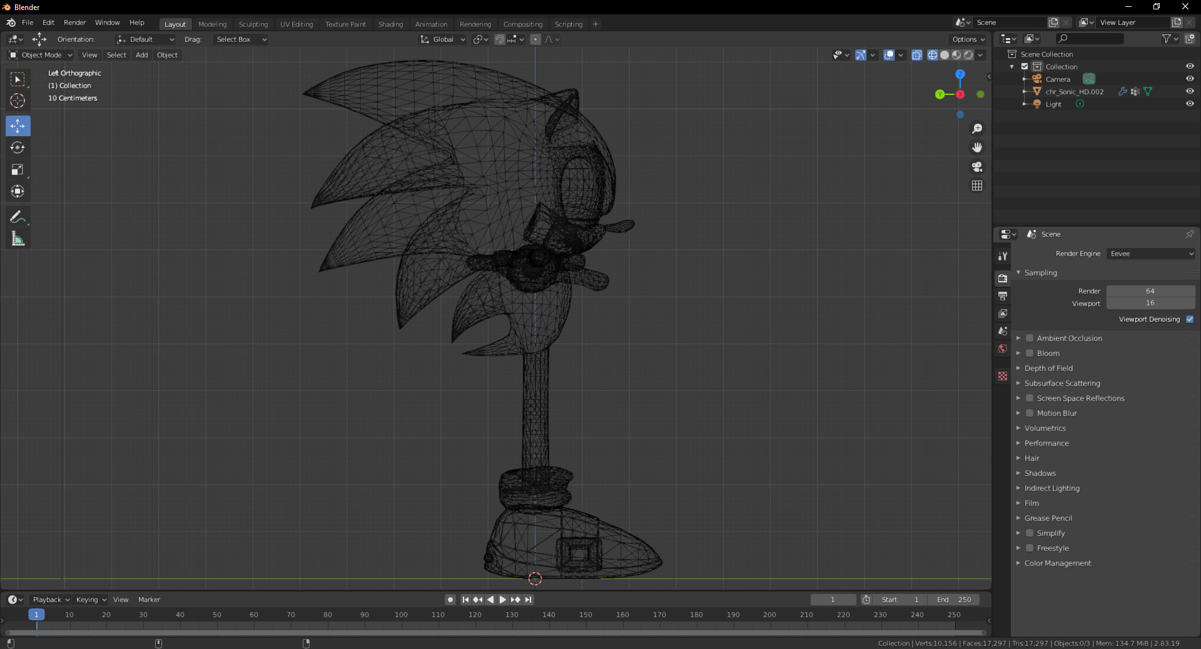Select the Rotate tool
1201x649 pixels.
pyautogui.click(x=18, y=147)
